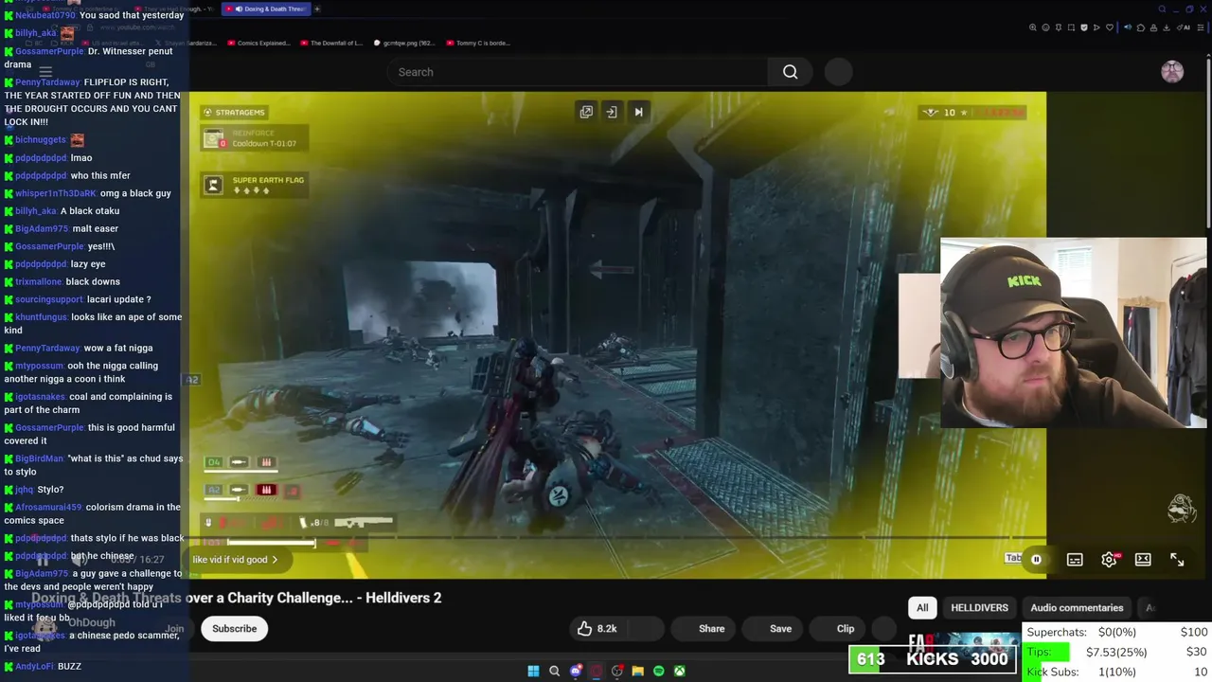Click the pop-out icon atop the video

(586, 112)
